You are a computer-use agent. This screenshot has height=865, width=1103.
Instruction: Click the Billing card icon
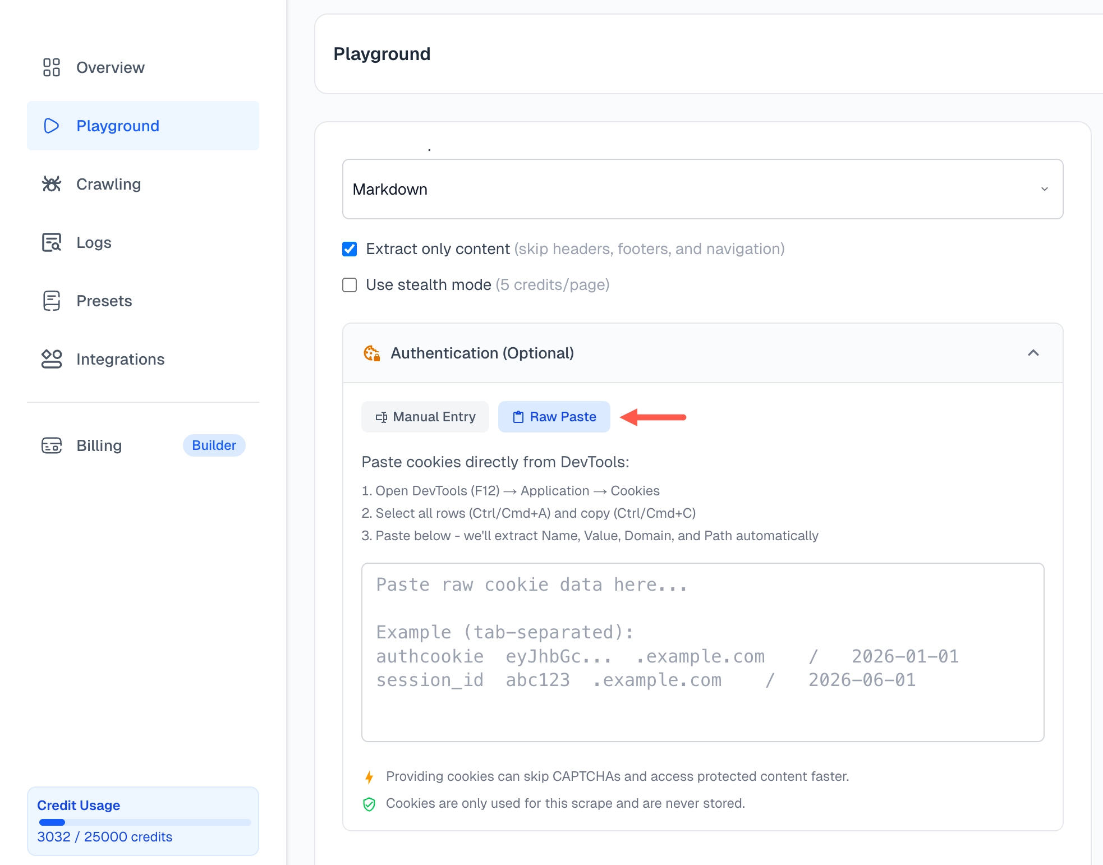coord(52,445)
